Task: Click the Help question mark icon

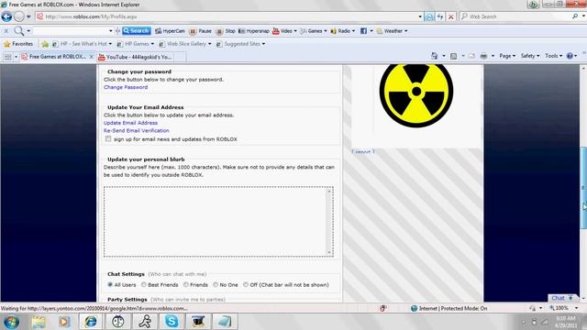Action: (x=570, y=56)
